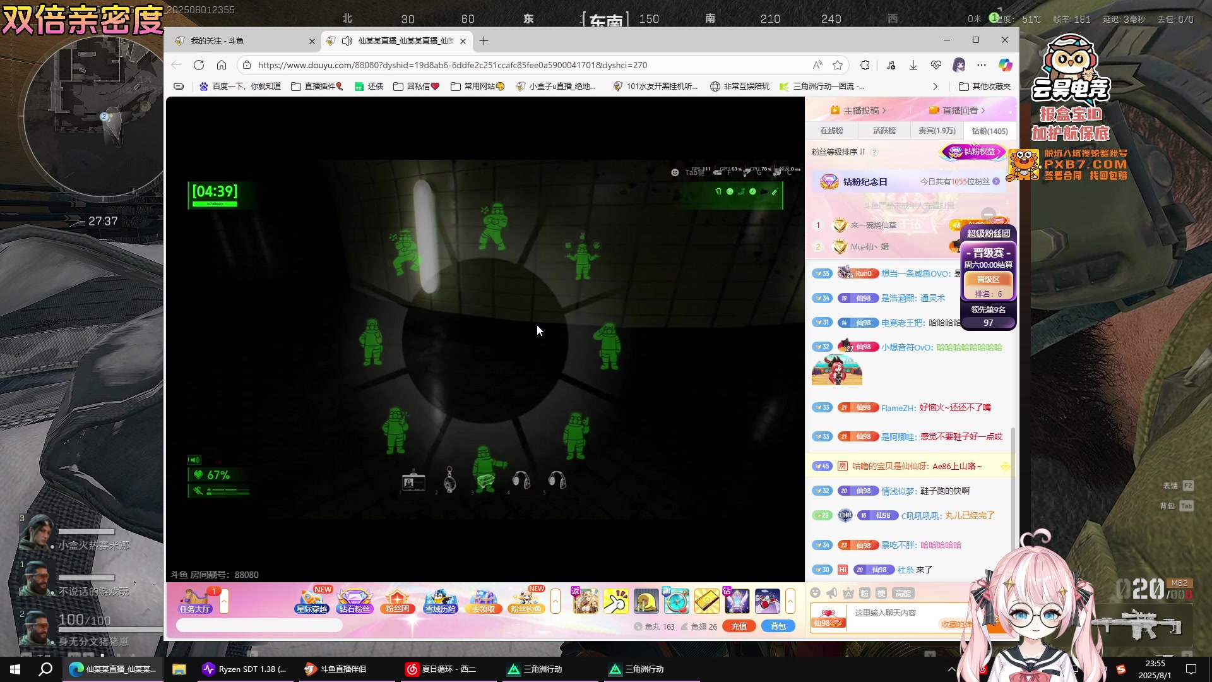Click the font style bag icon
This screenshot has height=682, width=1212.
coord(848,593)
